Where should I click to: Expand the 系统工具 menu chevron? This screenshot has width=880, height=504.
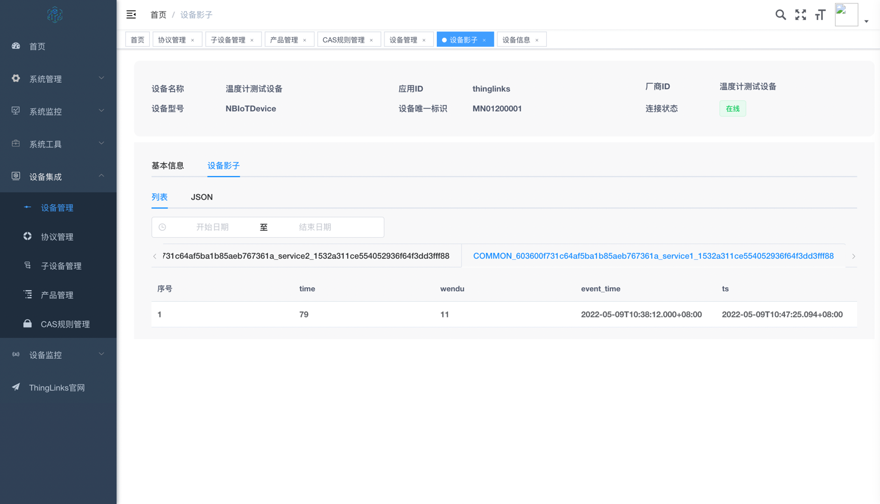[101, 143]
